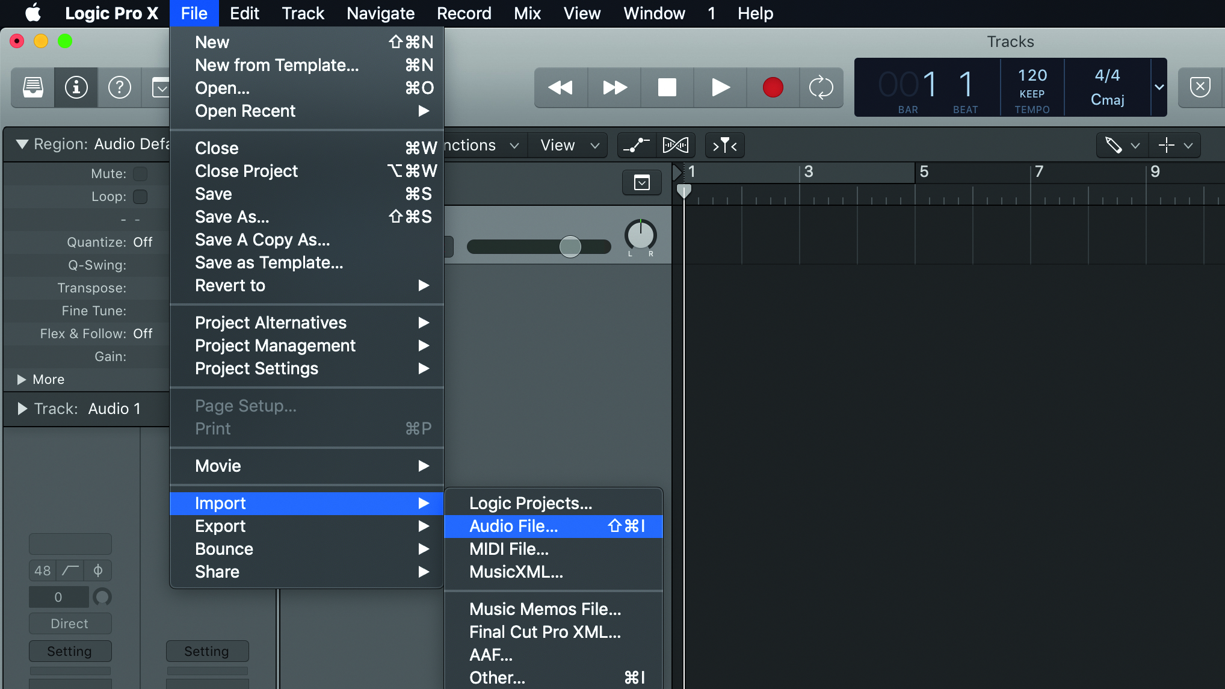The height and width of the screenshot is (689, 1225).
Task: Click bar 5 in the timeline ruler
Action: coord(924,172)
